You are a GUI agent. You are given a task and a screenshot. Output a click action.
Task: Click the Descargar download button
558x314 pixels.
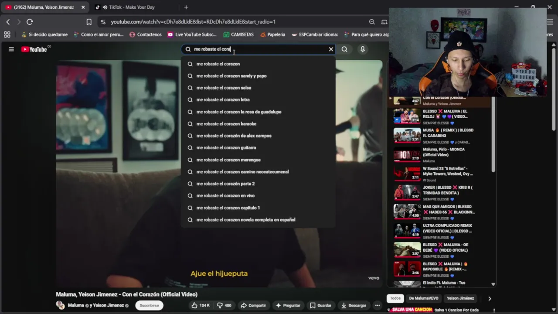coord(354,305)
